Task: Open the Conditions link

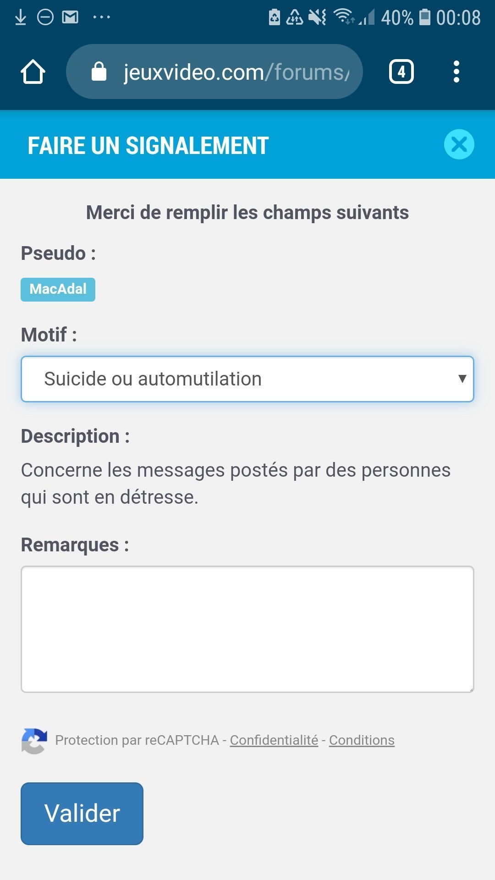Action: click(362, 740)
